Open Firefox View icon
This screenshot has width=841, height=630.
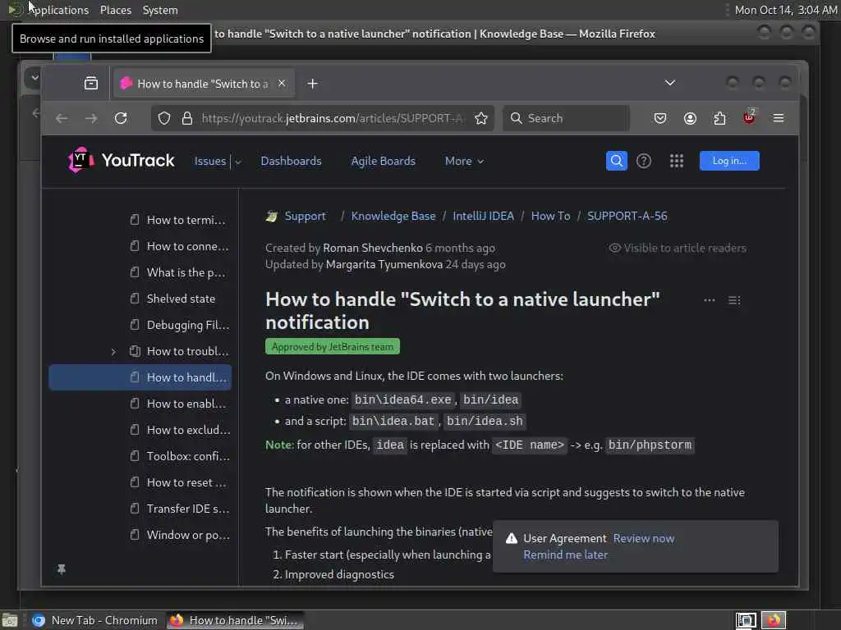(91, 83)
